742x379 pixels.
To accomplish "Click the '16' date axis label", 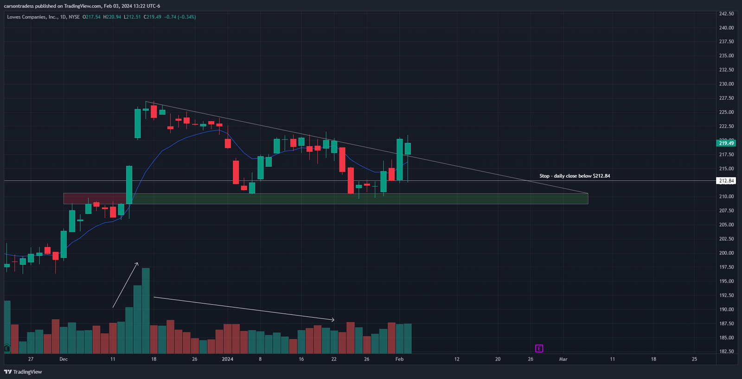I will pyautogui.click(x=301, y=359).
